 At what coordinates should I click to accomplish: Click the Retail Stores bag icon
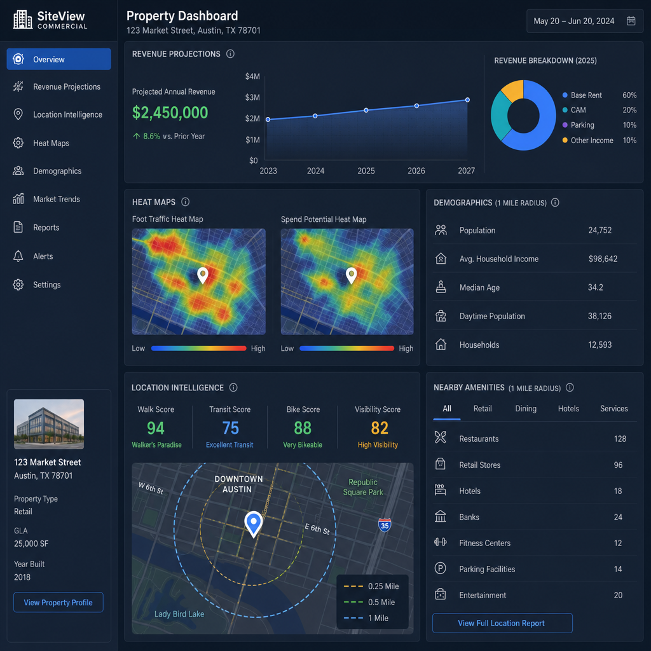pyautogui.click(x=440, y=463)
